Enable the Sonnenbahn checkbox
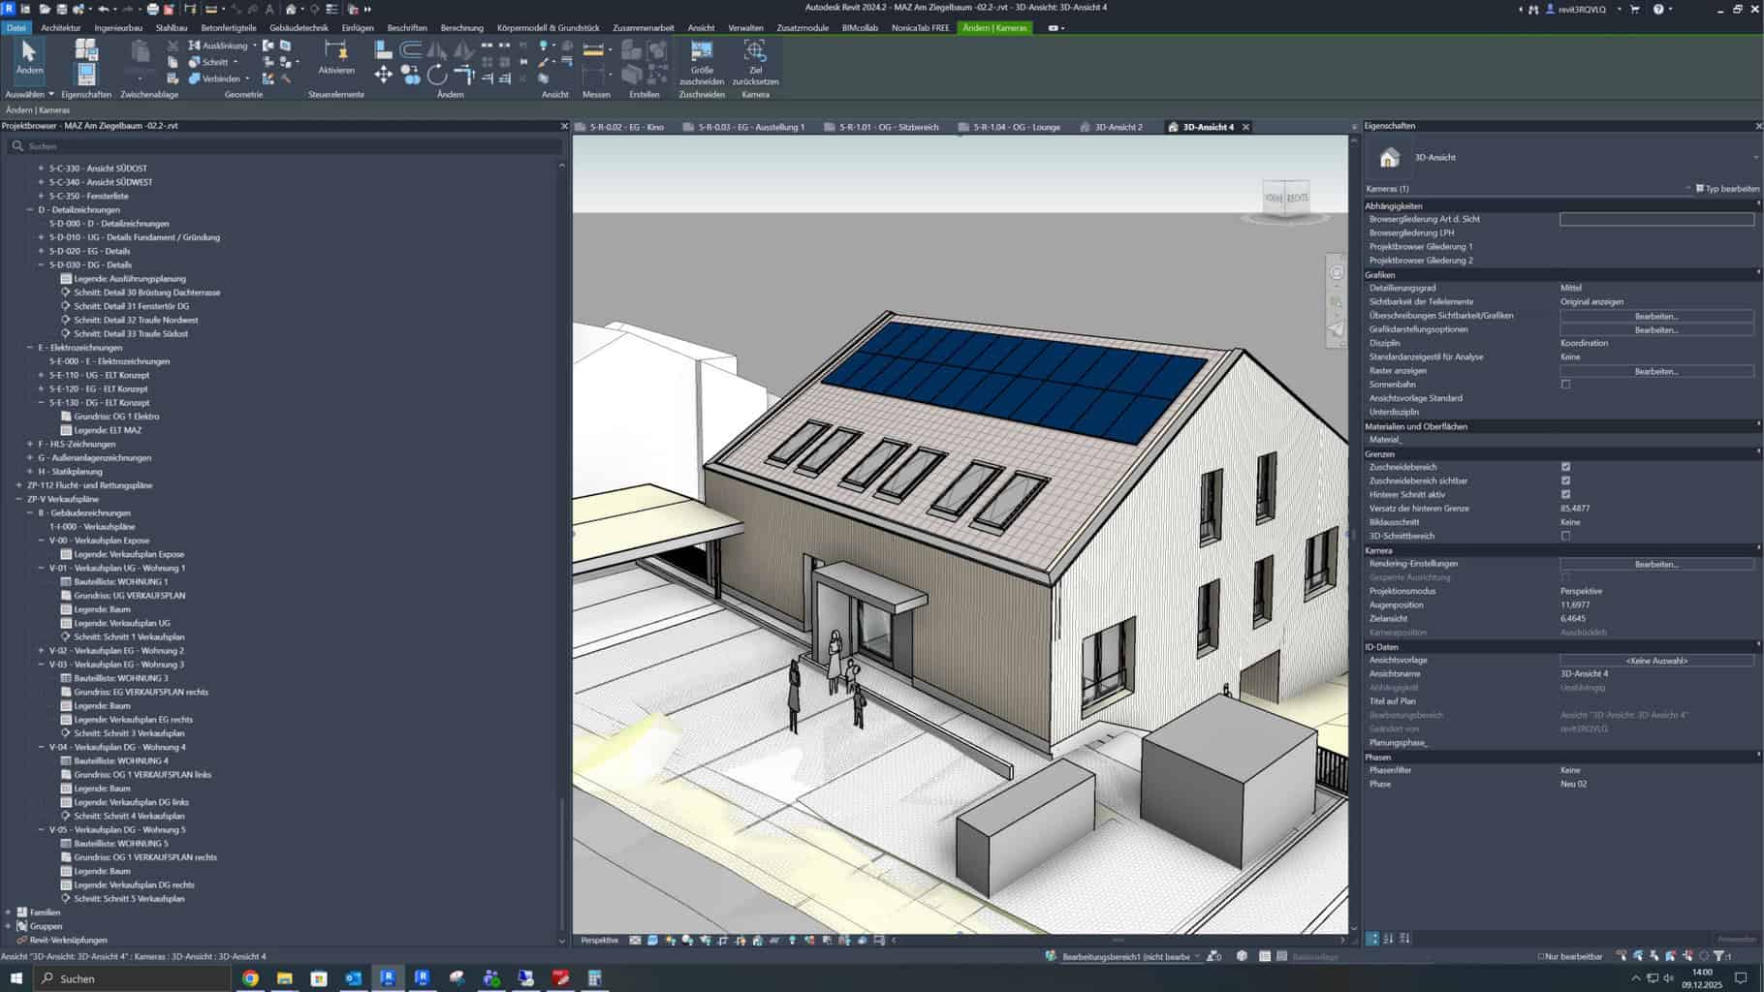 point(1565,385)
